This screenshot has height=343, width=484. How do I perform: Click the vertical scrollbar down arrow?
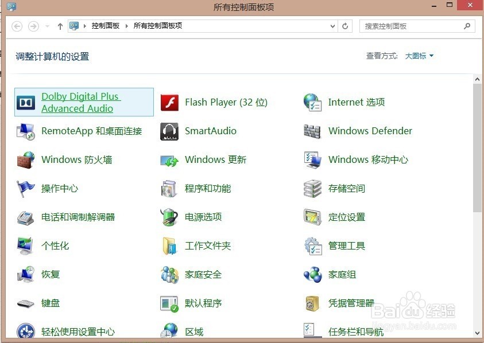pos(478,333)
